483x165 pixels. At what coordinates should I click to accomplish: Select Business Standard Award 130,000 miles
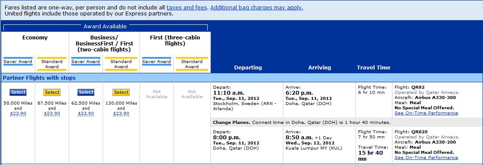click(x=121, y=92)
